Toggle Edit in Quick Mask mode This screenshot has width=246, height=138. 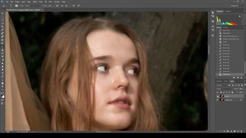click(2, 100)
